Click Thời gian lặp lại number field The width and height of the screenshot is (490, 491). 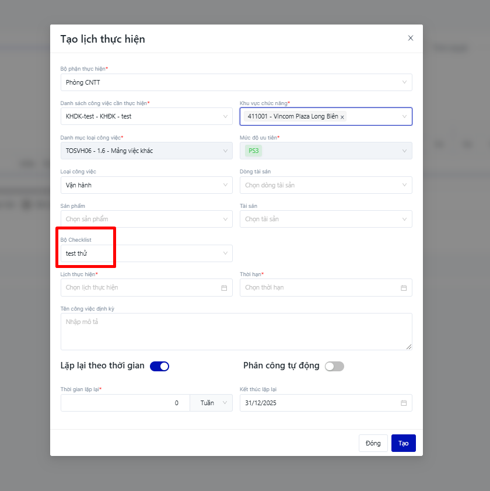point(125,403)
